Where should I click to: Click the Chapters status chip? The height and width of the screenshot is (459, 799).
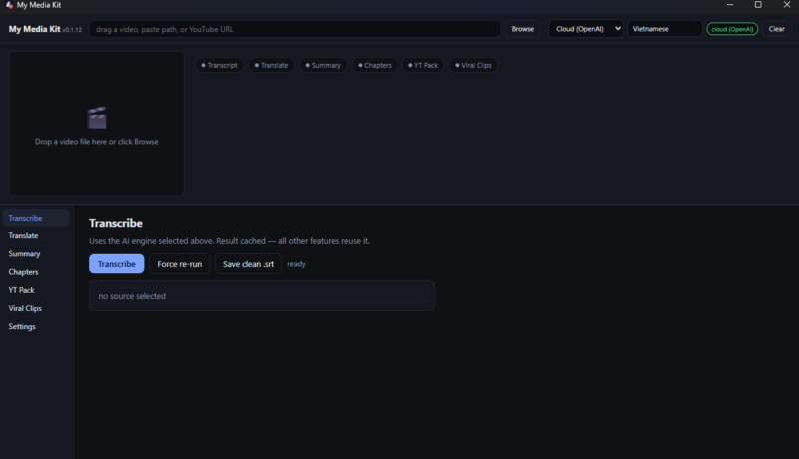(x=374, y=65)
